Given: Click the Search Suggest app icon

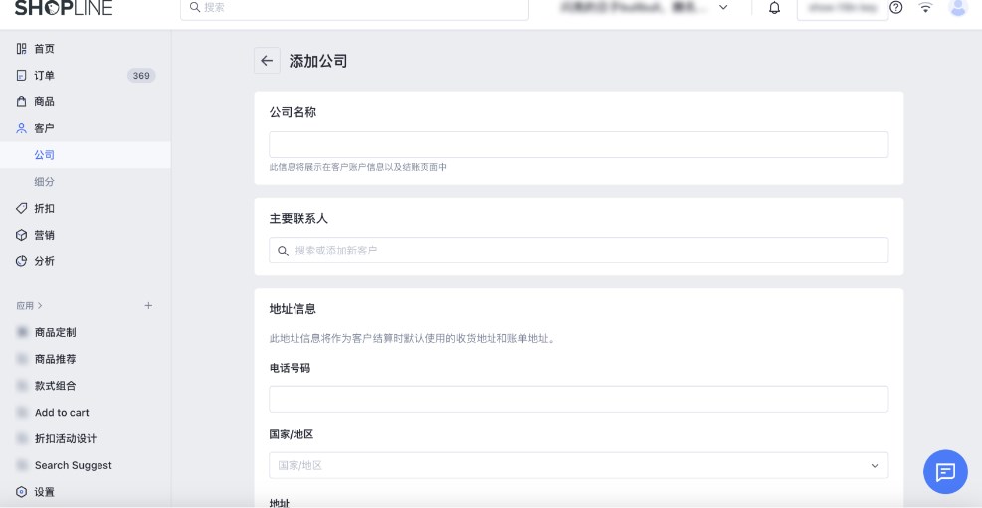Looking at the screenshot, I should coord(23,465).
